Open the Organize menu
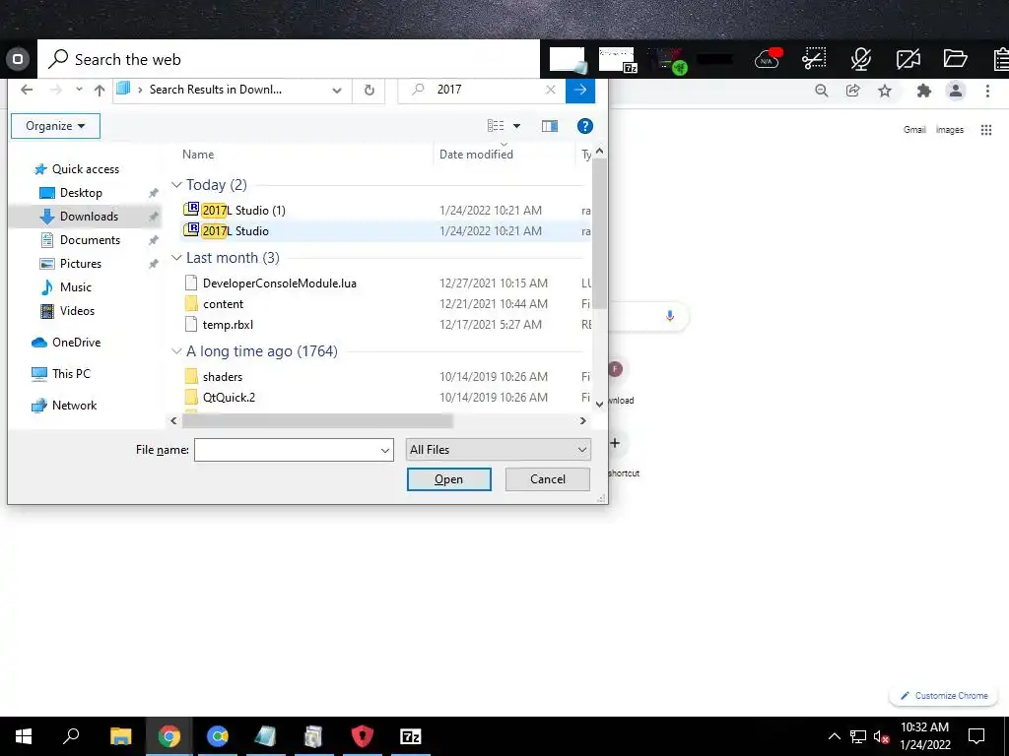 pos(55,126)
